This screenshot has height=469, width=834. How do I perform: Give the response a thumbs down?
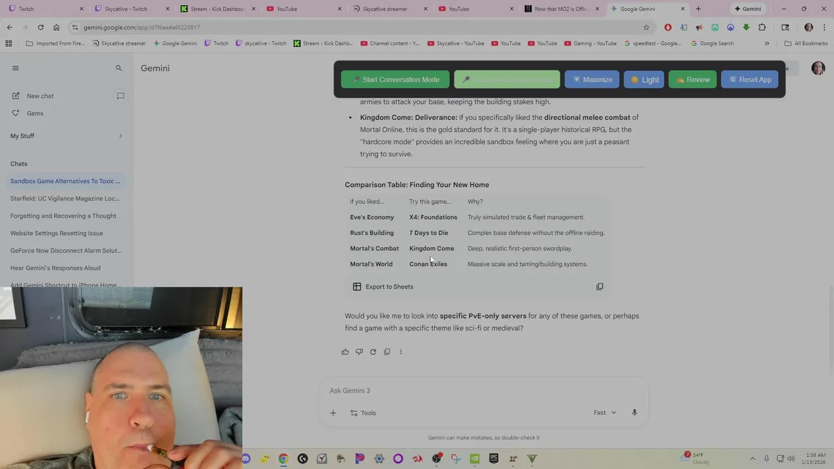[x=359, y=352]
